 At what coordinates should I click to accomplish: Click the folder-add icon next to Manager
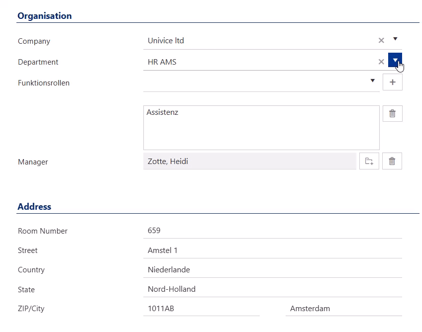click(369, 161)
